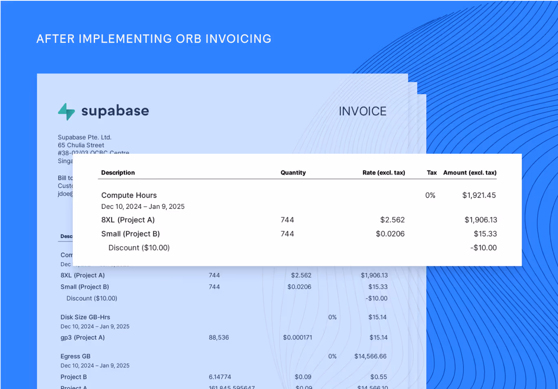Click the $15.33 amount in the callout
Image resolution: width=558 pixels, height=389 pixels.
click(485, 234)
